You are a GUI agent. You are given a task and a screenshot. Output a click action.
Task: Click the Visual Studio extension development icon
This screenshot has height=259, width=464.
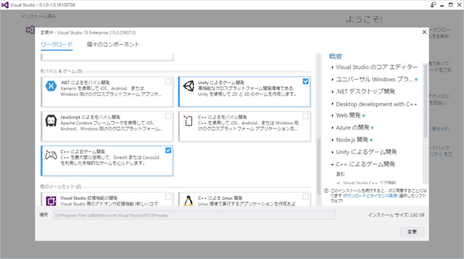(x=51, y=201)
